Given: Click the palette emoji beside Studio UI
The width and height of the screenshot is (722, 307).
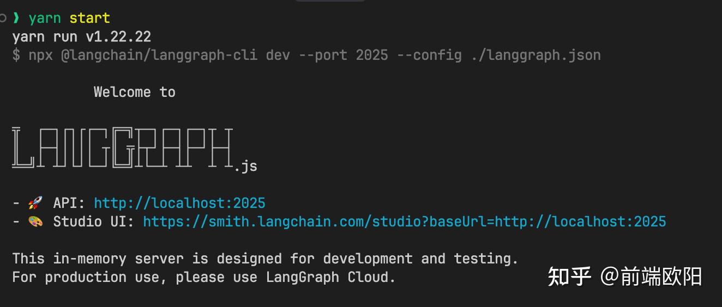Looking at the screenshot, I should click(35, 222).
